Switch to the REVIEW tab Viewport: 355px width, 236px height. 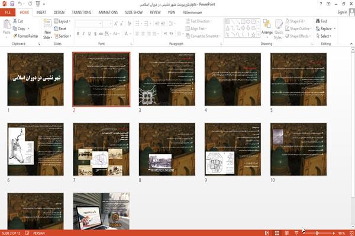(155, 12)
